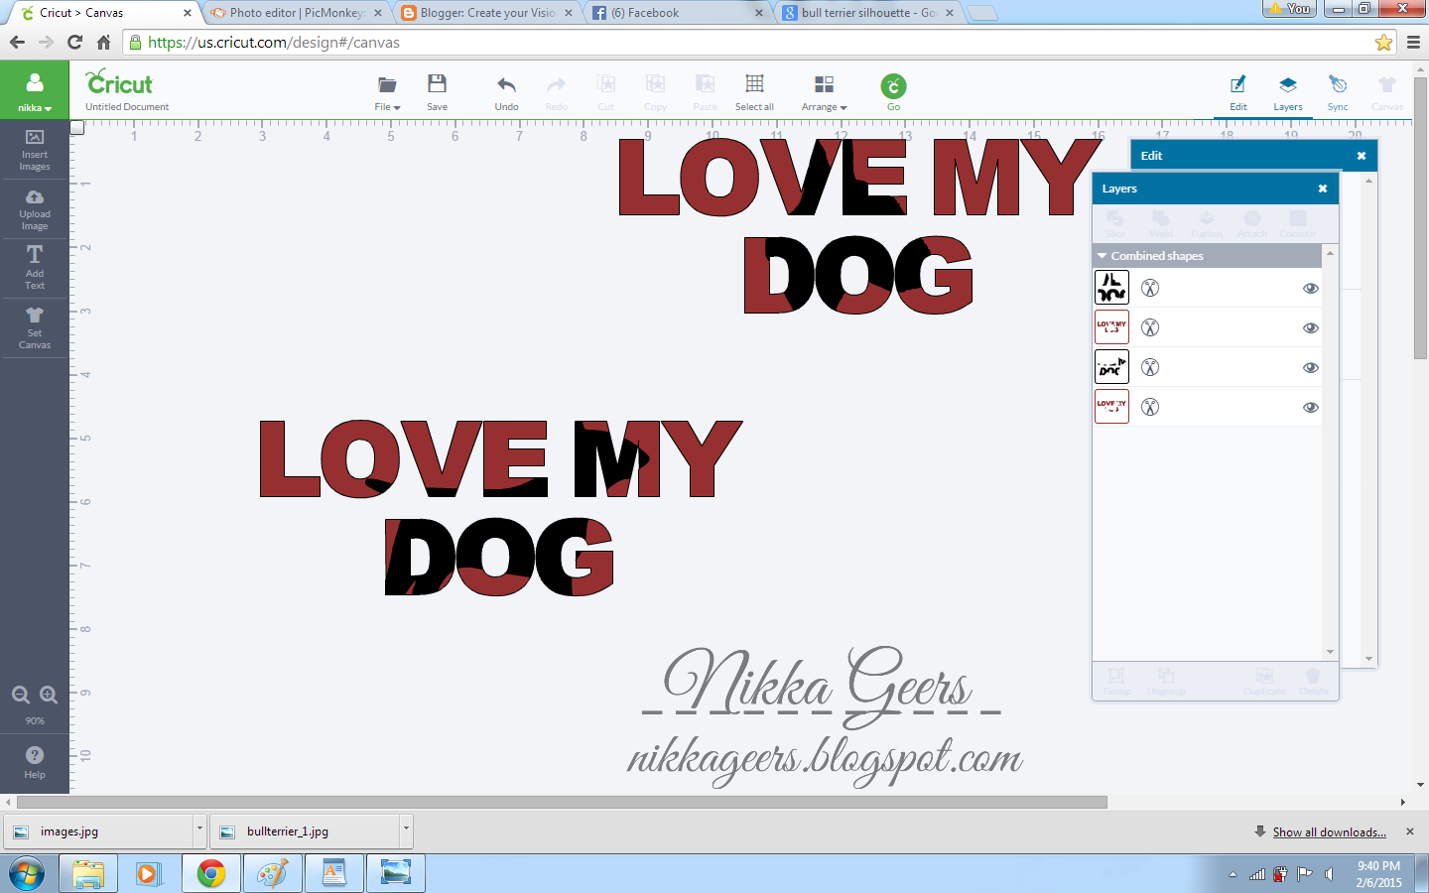The height and width of the screenshot is (893, 1429).
Task: Click the bull terrier layer thumbnail
Action: [1111, 287]
